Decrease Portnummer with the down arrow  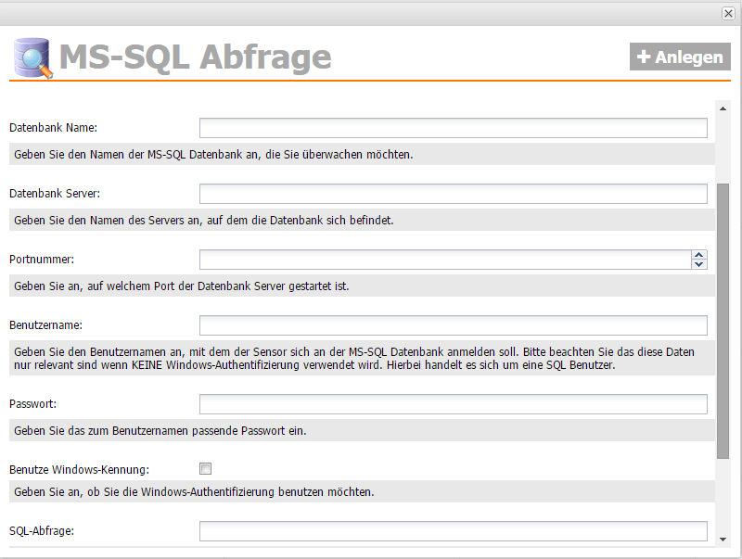(x=699, y=264)
